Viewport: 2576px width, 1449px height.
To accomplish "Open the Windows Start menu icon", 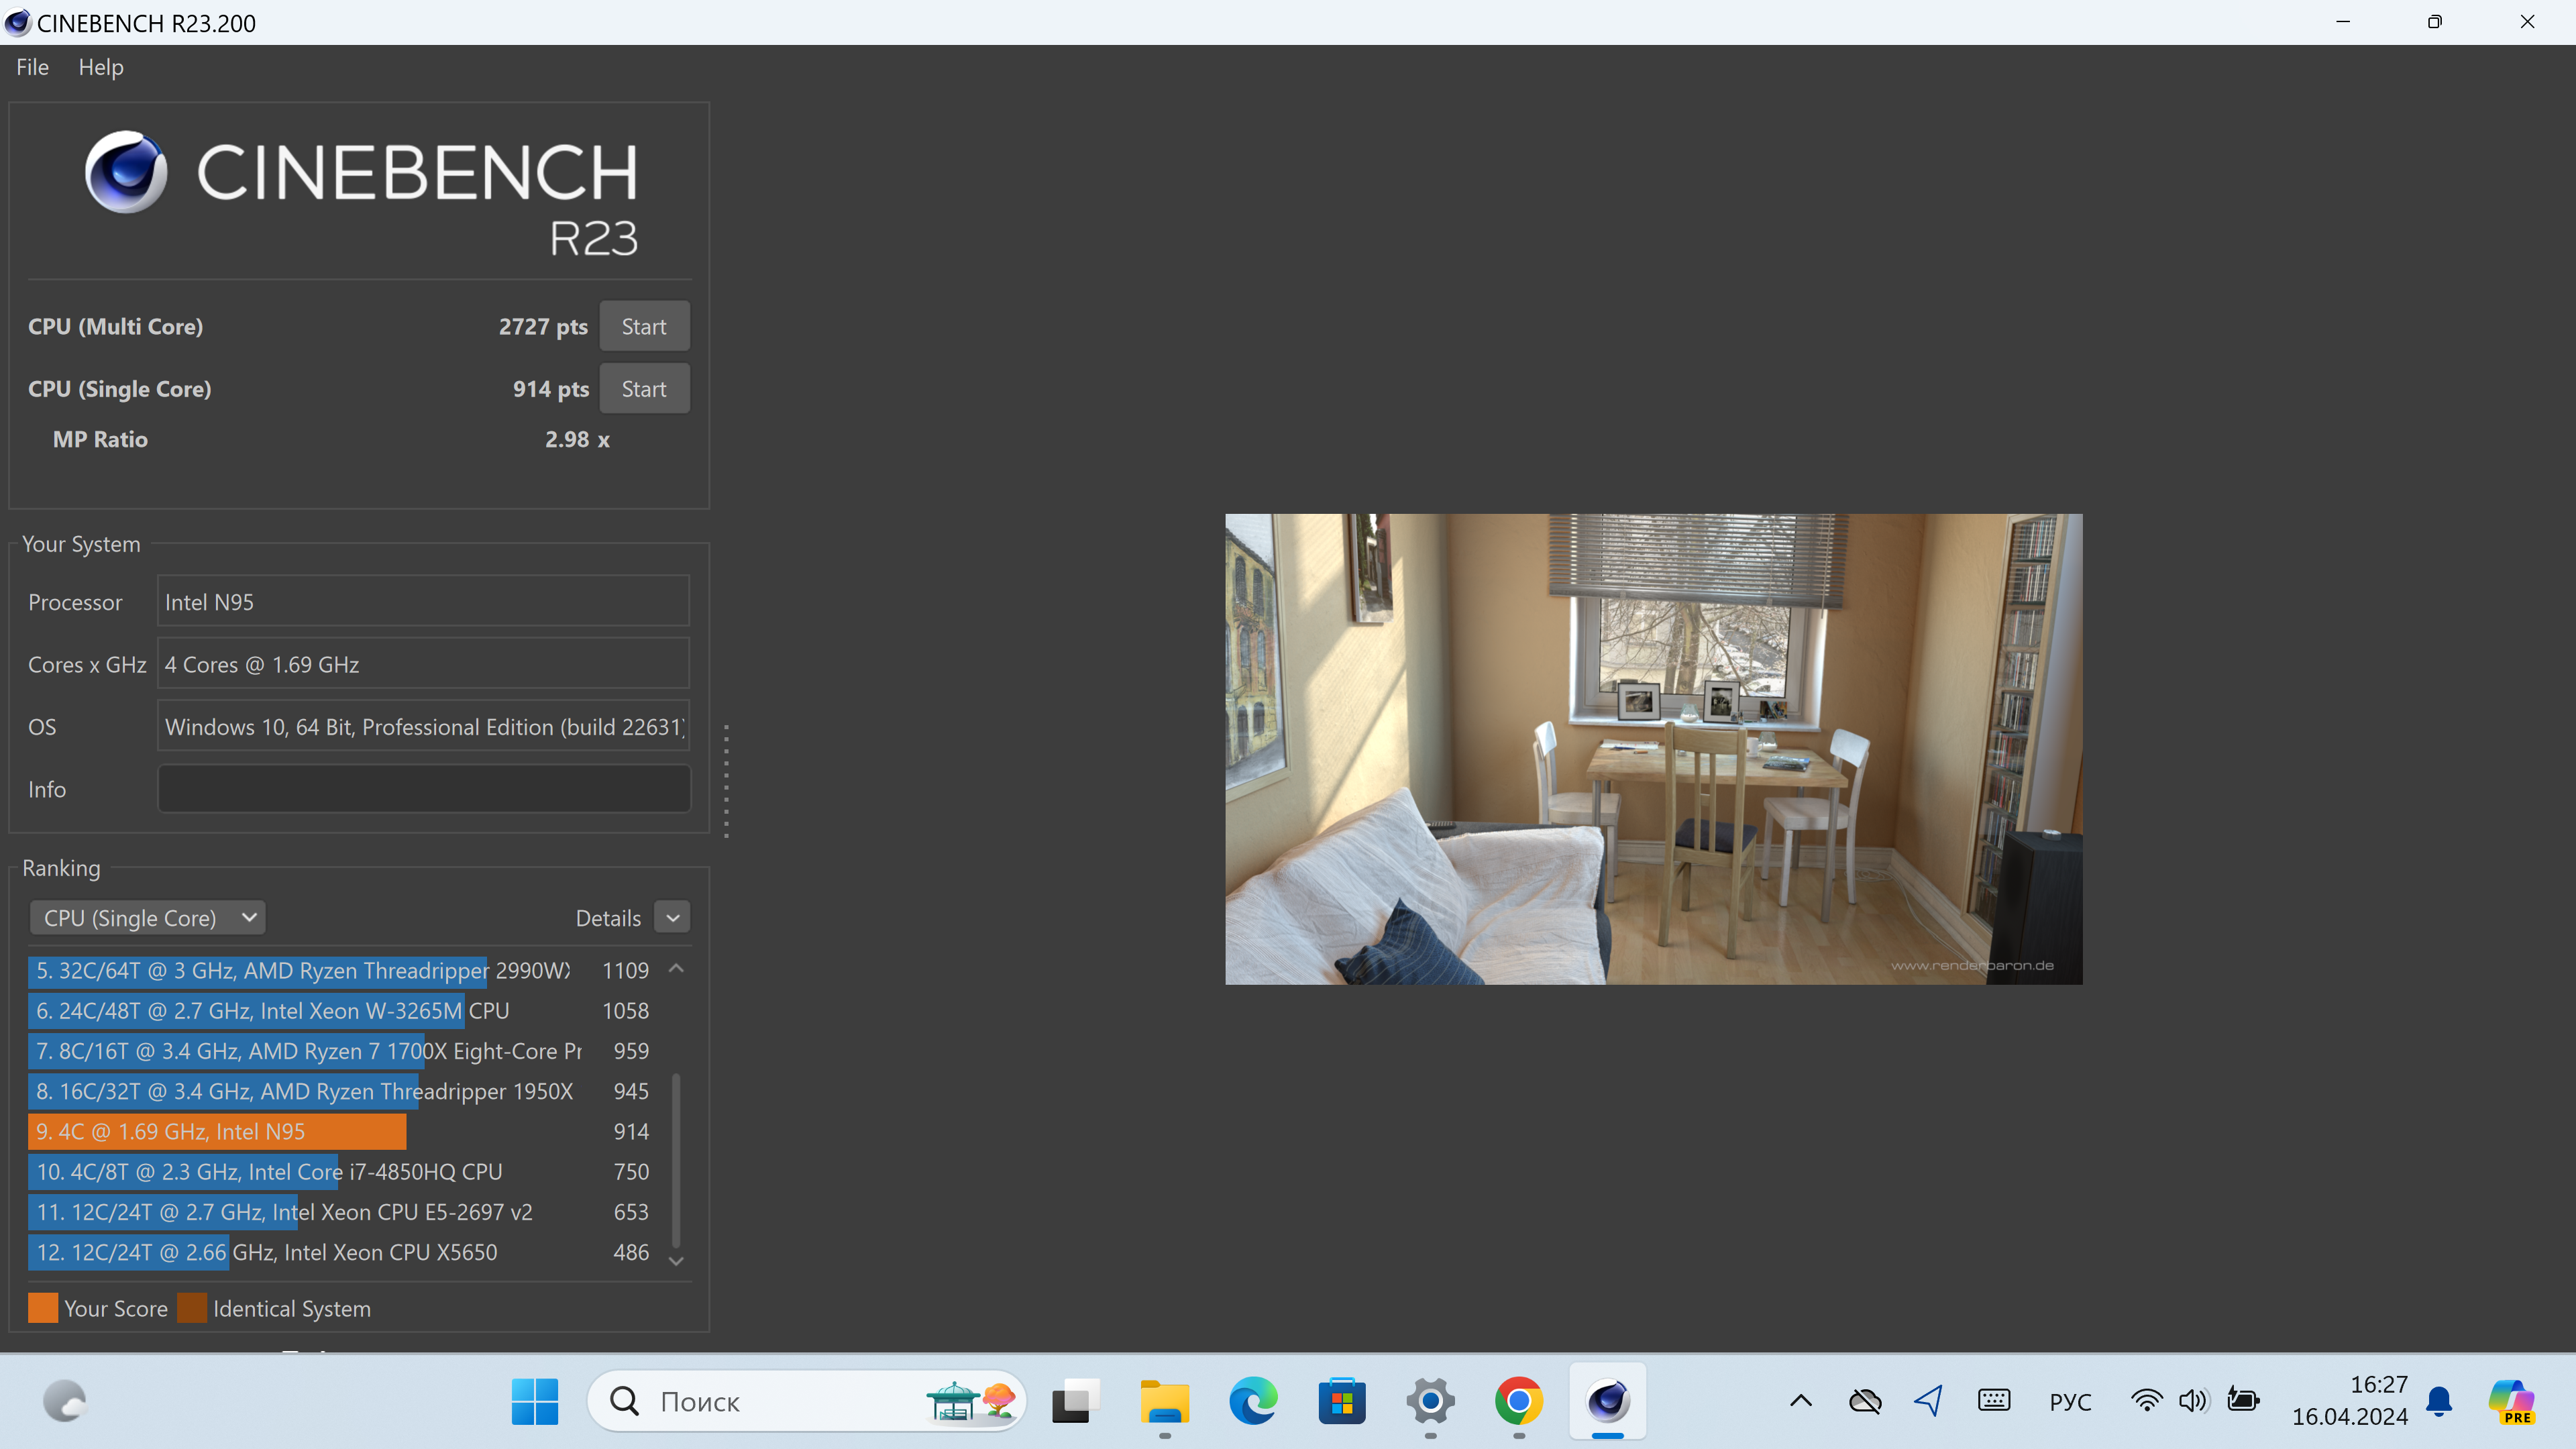I will tap(535, 1401).
